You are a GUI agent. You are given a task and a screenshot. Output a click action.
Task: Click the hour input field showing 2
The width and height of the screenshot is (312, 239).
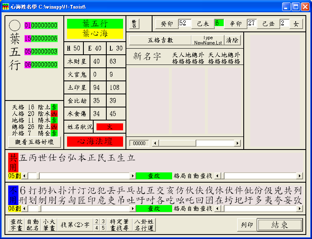click(x=285, y=23)
